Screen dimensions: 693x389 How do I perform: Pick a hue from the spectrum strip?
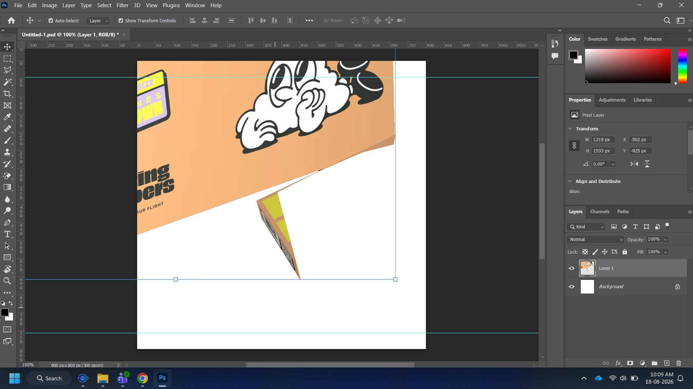682,66
